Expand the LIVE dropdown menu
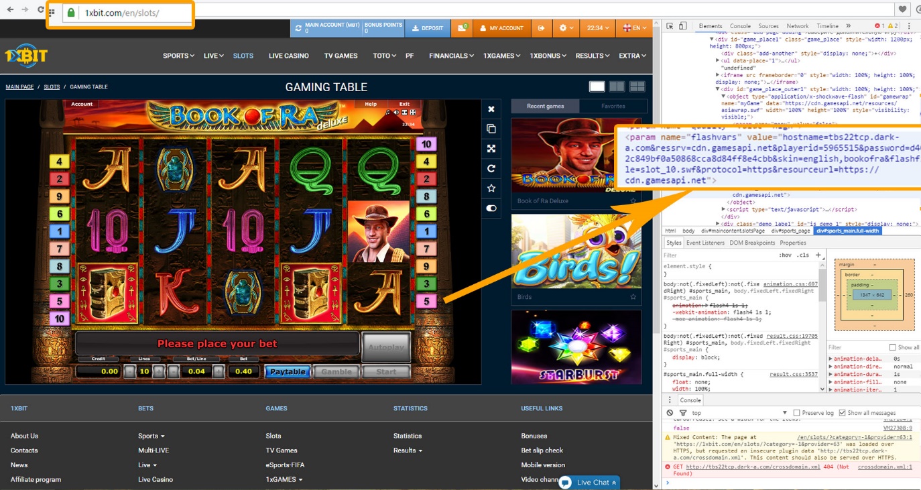Image resolution: width=921 pixels, height=490 pixels. pos(213,56)
